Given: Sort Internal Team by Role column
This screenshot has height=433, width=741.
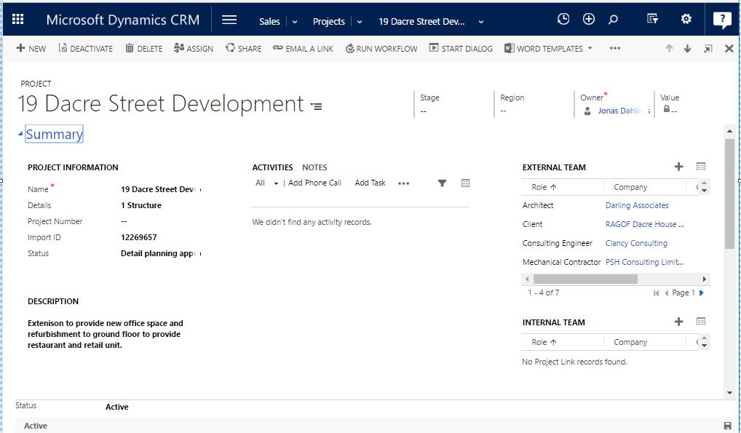Looking at the screenshot, I should (544, 342).
